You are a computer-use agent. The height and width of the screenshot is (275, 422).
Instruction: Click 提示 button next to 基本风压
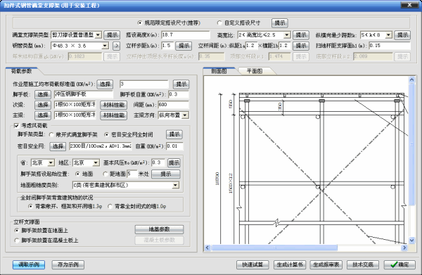[174, 162]
